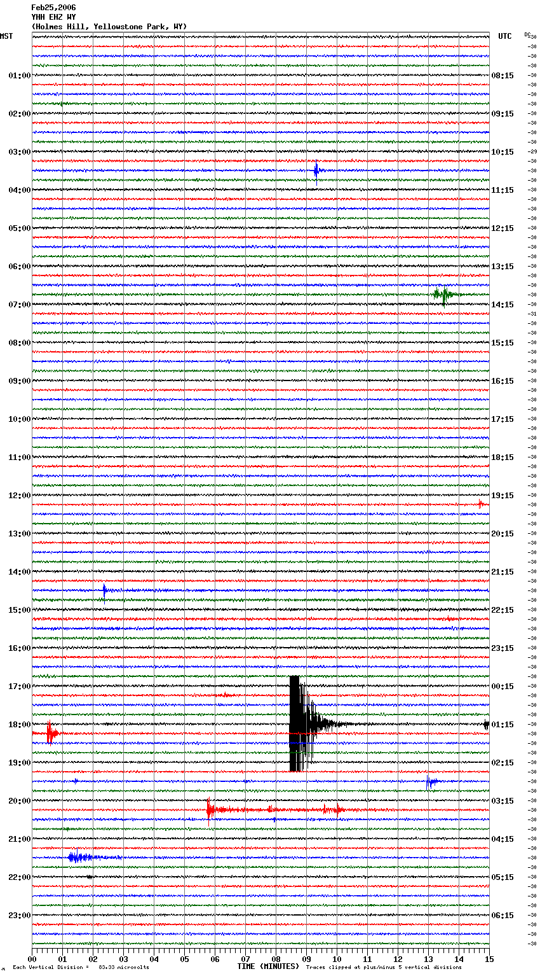Select the 07:00 MST row label
Image resolution: width=540 pixels, height=976 pixels.
[x=19, y=305]
